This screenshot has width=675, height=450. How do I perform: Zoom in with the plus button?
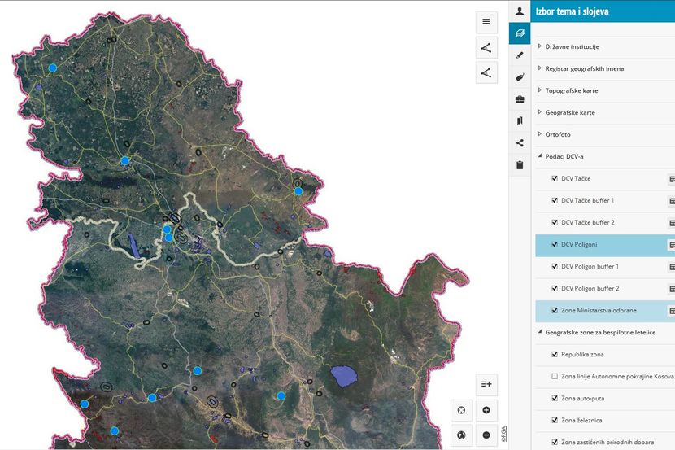[486, 410]
